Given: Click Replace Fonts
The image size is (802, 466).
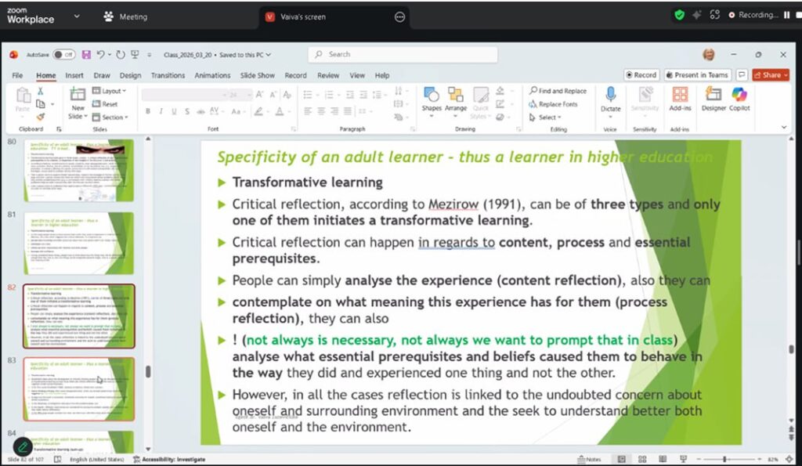Looking at the screenshot, I should [553, 104].
